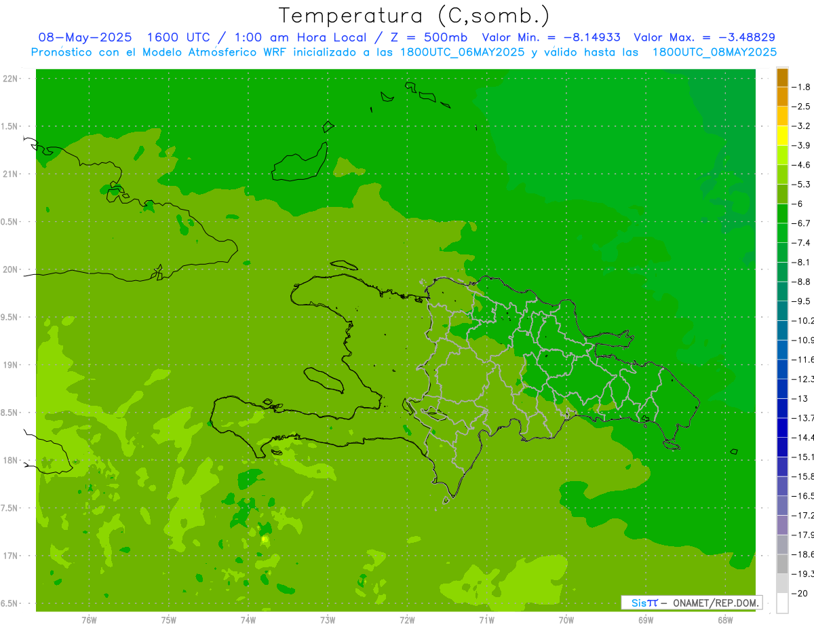Click the '69W' longitude axis label
Image resolution: width=814 pixels, height=629 pixels.
[x=646, y=620]
